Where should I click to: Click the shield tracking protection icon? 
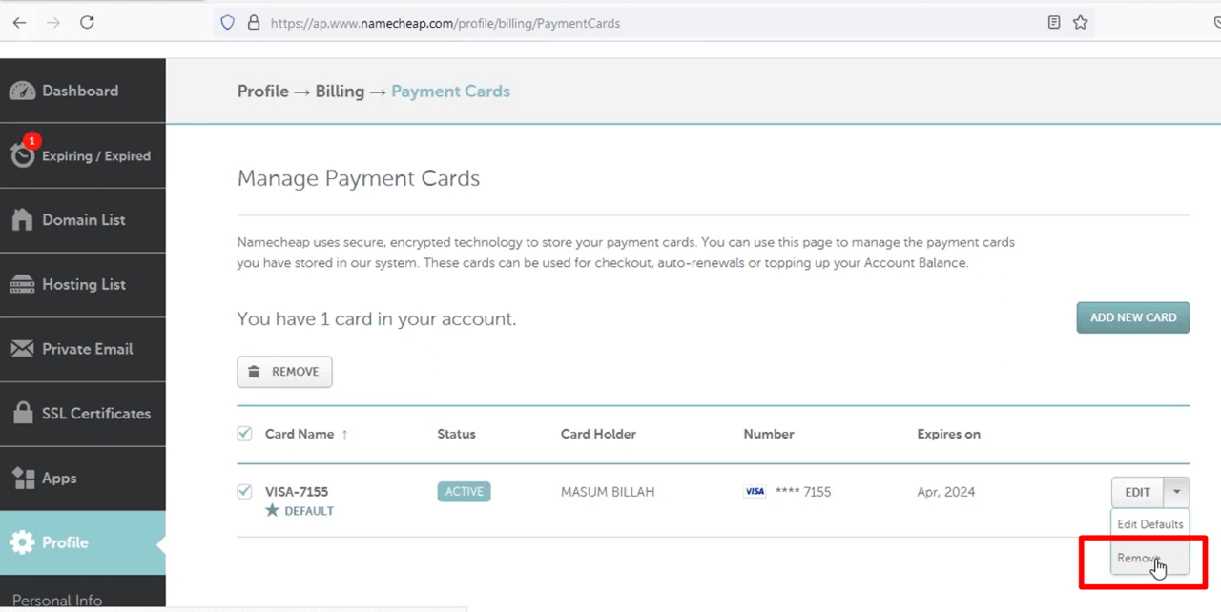(x=228, y=23)
